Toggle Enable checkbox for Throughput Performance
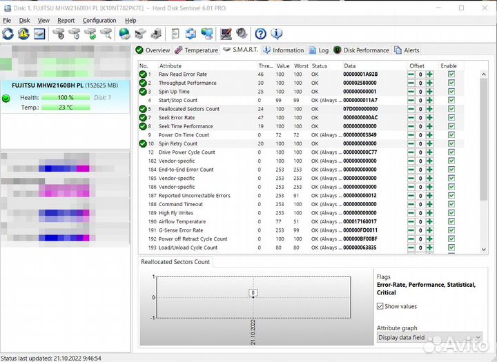The height and width of the screenshot is (362, 497). [451, 83]
